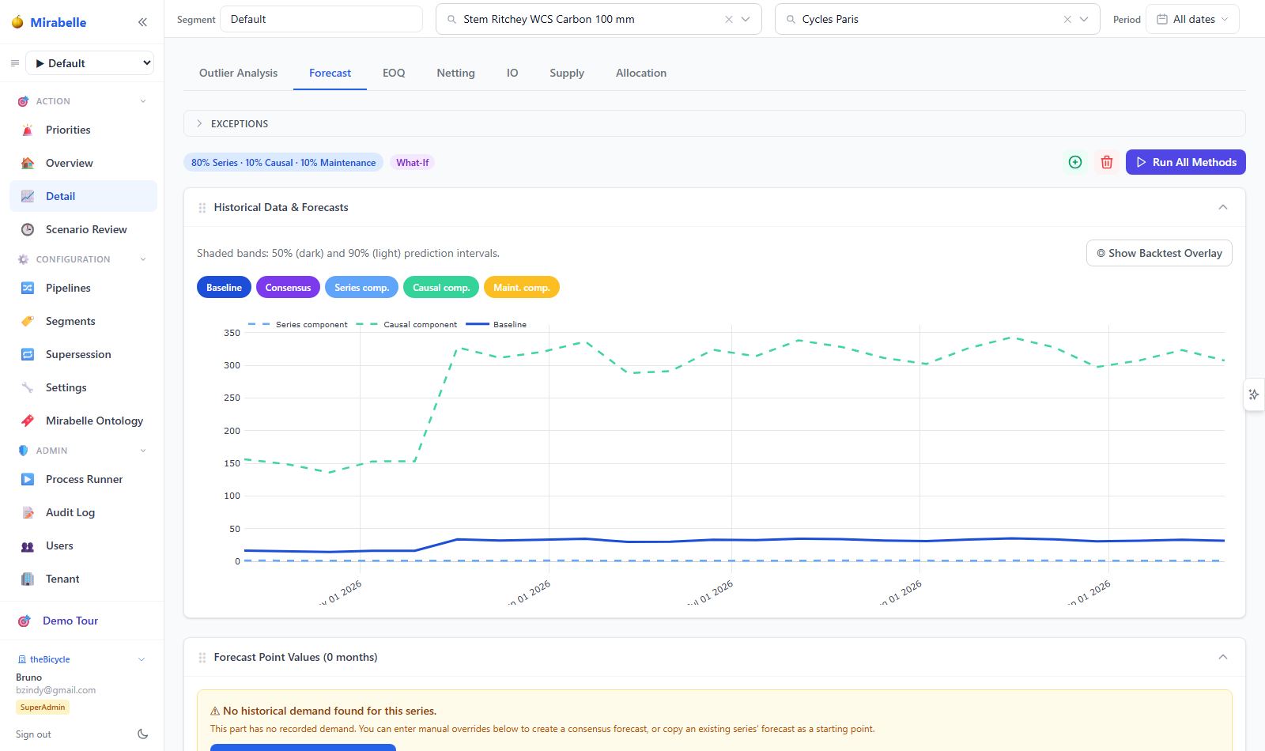Toggle the Maint. comp. series pill
Image resolution: width=1265 pixels, height=751 pixels.
point(522,287)
